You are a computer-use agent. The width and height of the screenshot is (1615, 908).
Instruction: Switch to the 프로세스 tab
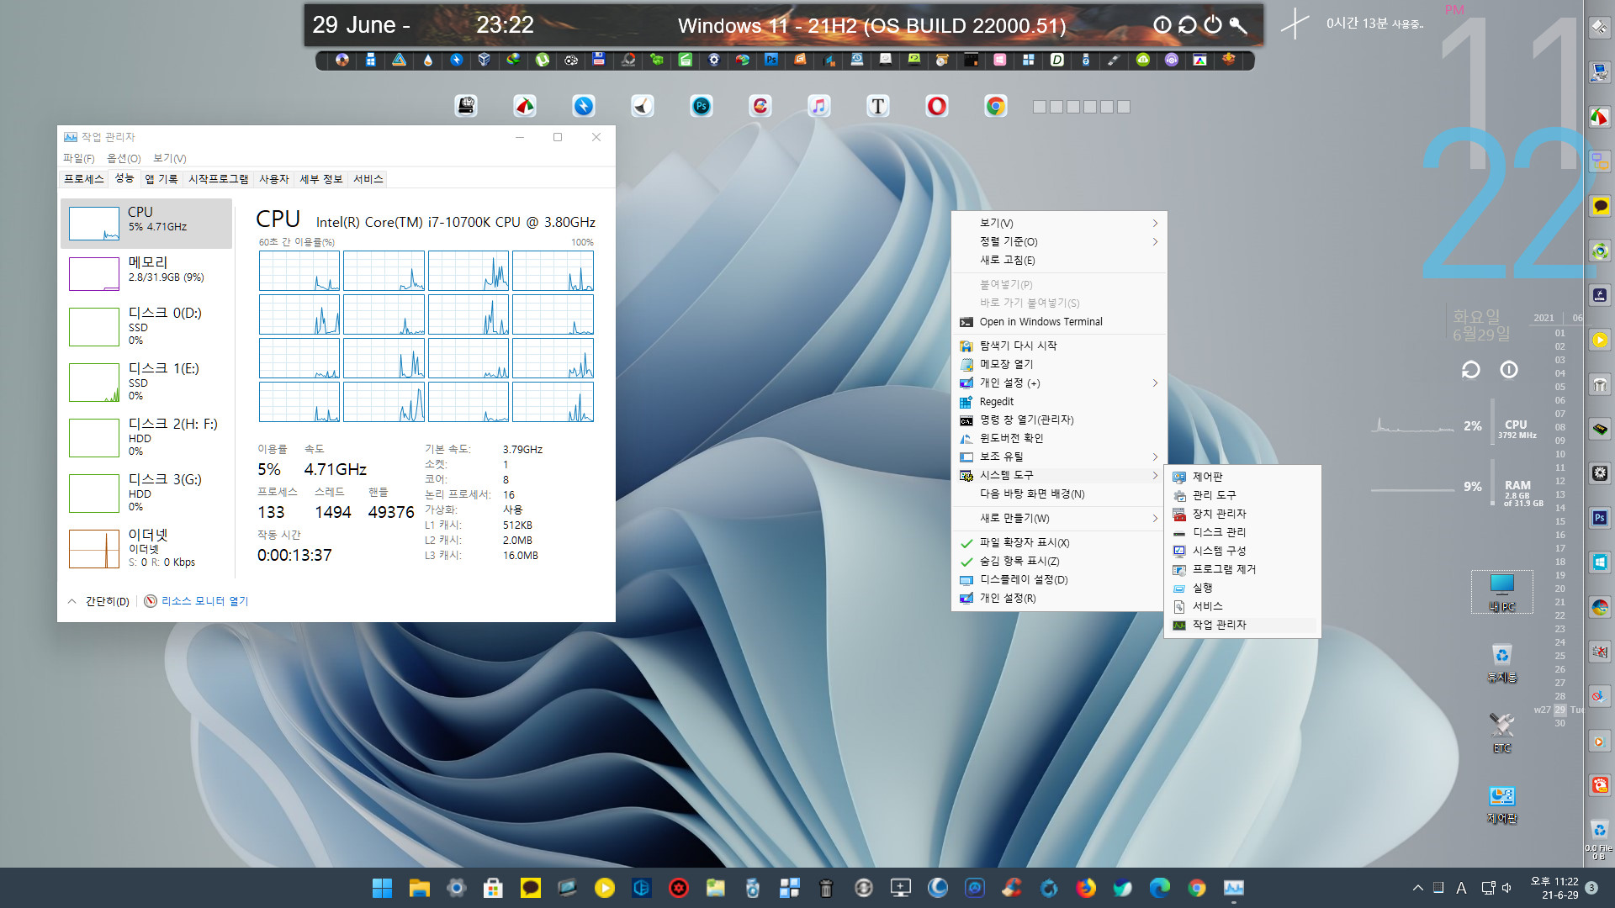84,180
